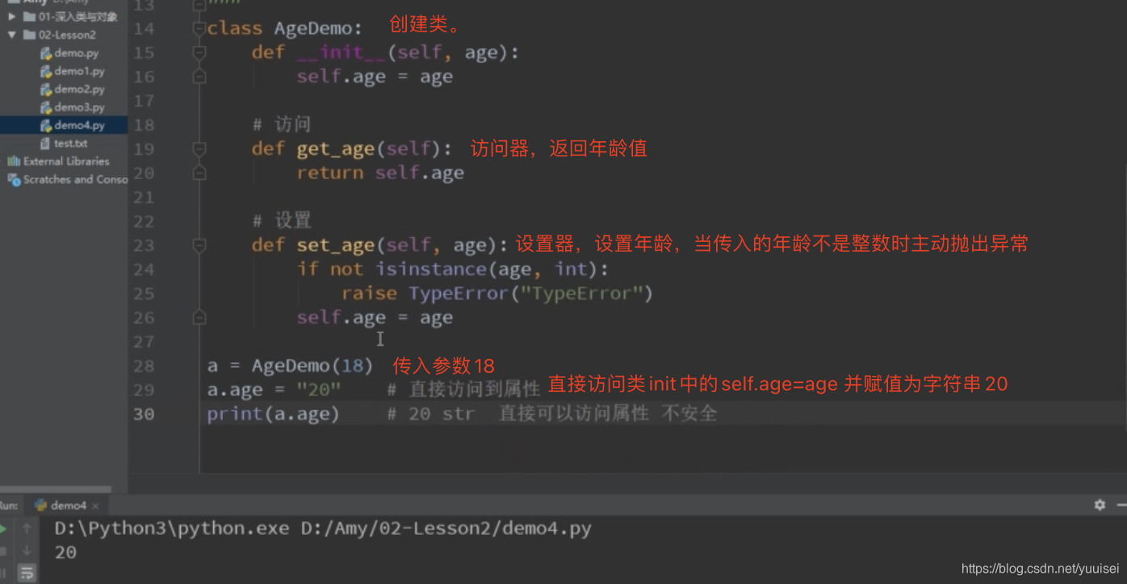
Task: Toggle soft-wrap in the Run console
Action: [27, 574]
